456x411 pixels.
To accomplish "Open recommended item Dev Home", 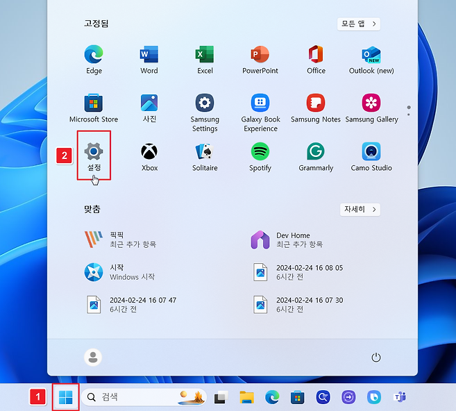I will [x=287, y=240].
